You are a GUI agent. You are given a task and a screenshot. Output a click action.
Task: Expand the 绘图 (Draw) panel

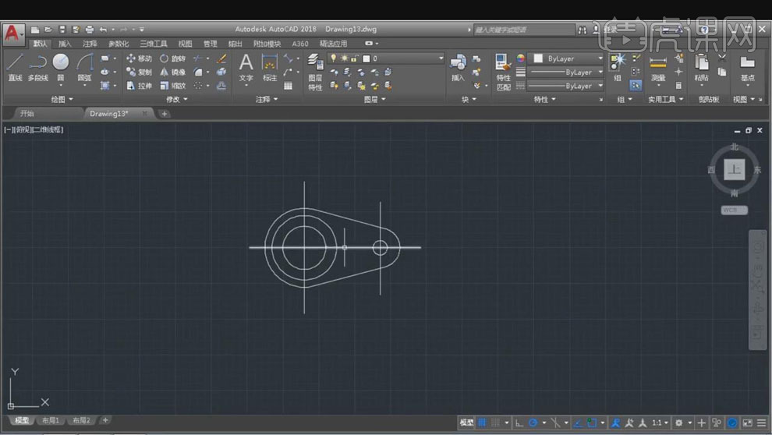pos(62,99)
